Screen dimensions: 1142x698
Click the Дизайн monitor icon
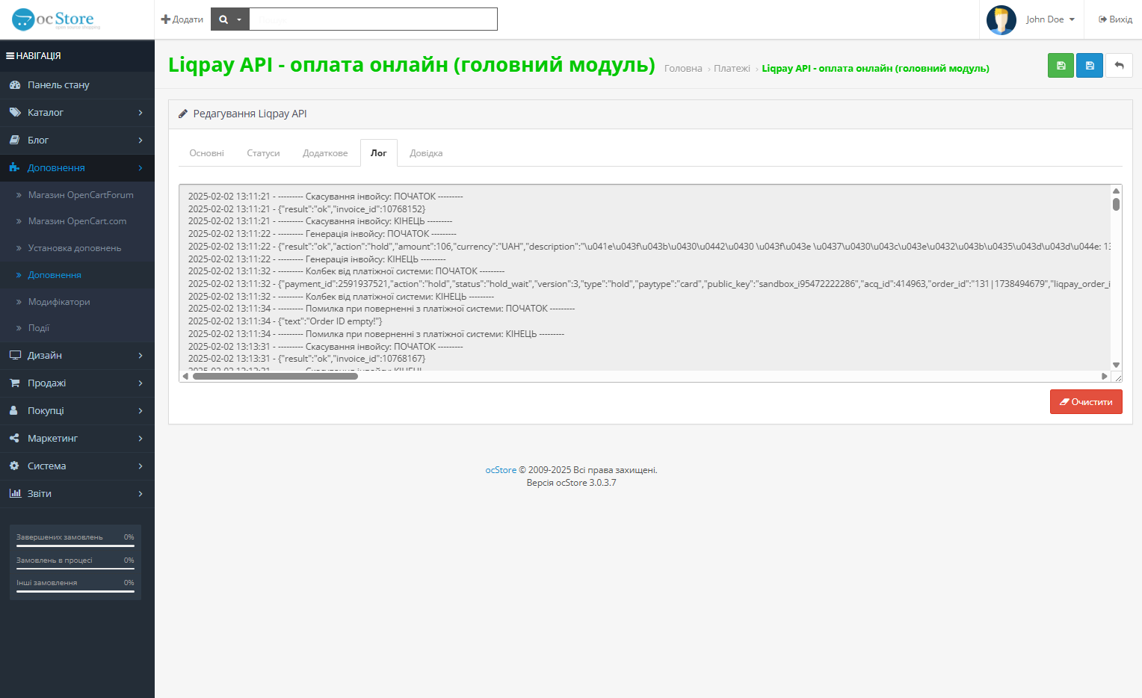click(x=15, y=356)
